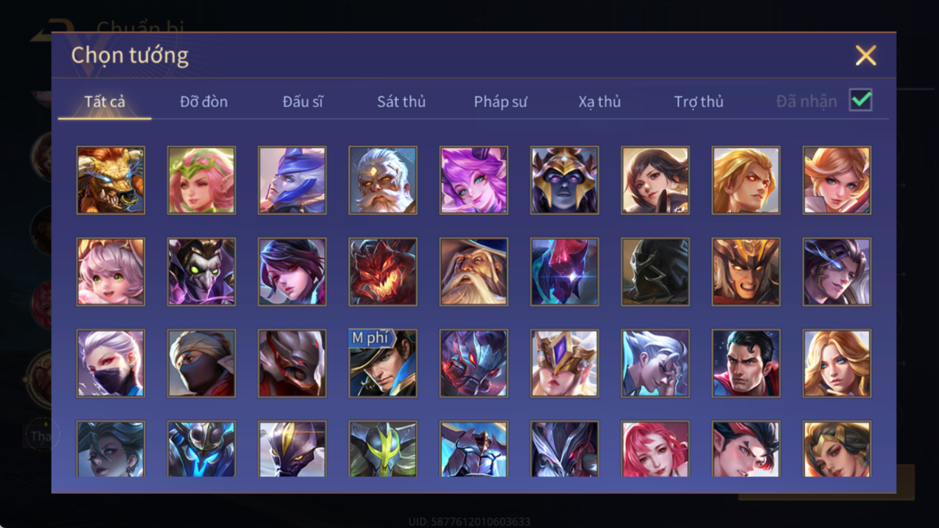Pick the hero marked 'M phí'
The height and width of the screenshot is (528, 939).
[383, 364]
